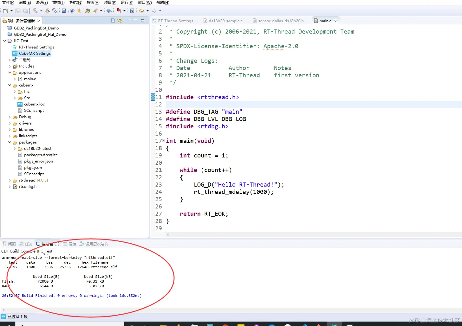Select main.c under applications
The width and height of the screenshot is (462, 326).
pyautogui.click(x=27, y=79)
